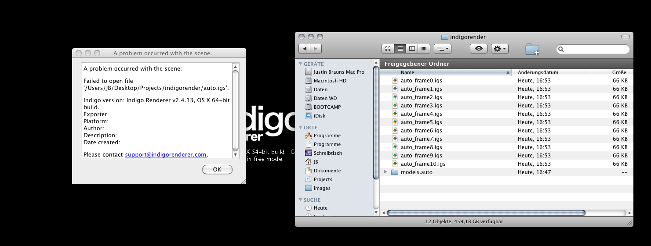Select list view in Finder toolbar
Viewport: 651px width, 246px height.
coord(400,49)
